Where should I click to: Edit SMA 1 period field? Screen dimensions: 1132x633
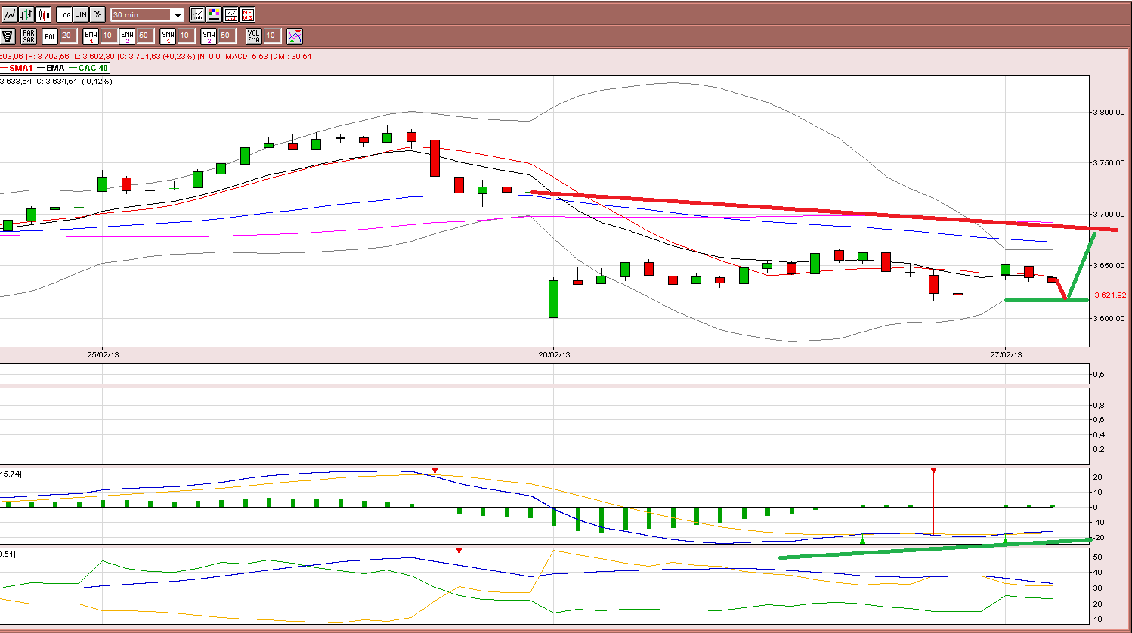tap(185, 36)
